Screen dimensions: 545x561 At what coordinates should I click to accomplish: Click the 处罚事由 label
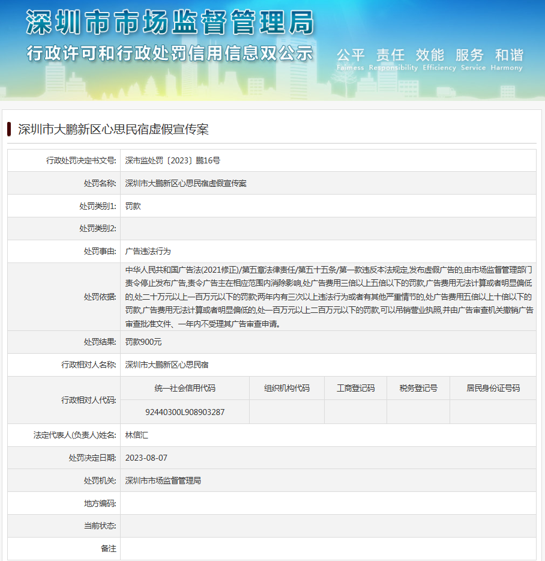pos(100,251)
